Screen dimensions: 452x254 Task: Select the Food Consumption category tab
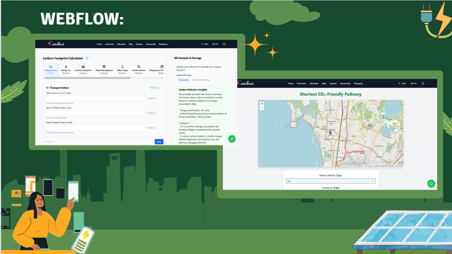click(83, 70)
